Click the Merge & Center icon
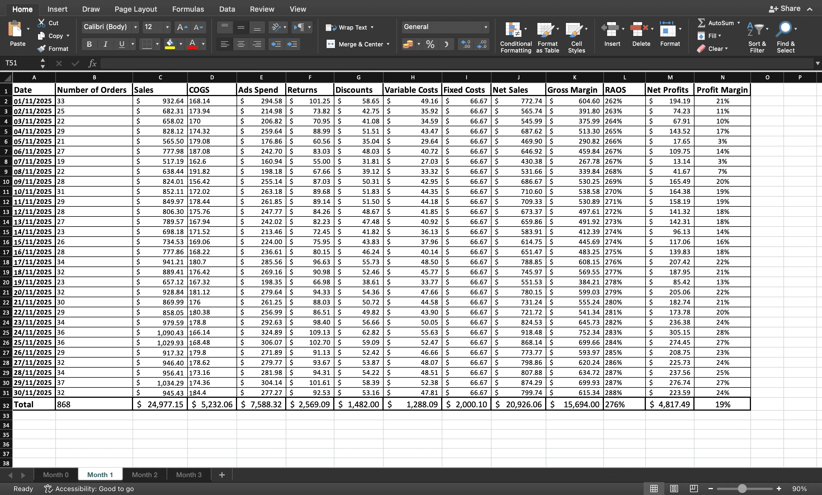Screen dimensions: 822x495 click(330, 44)
